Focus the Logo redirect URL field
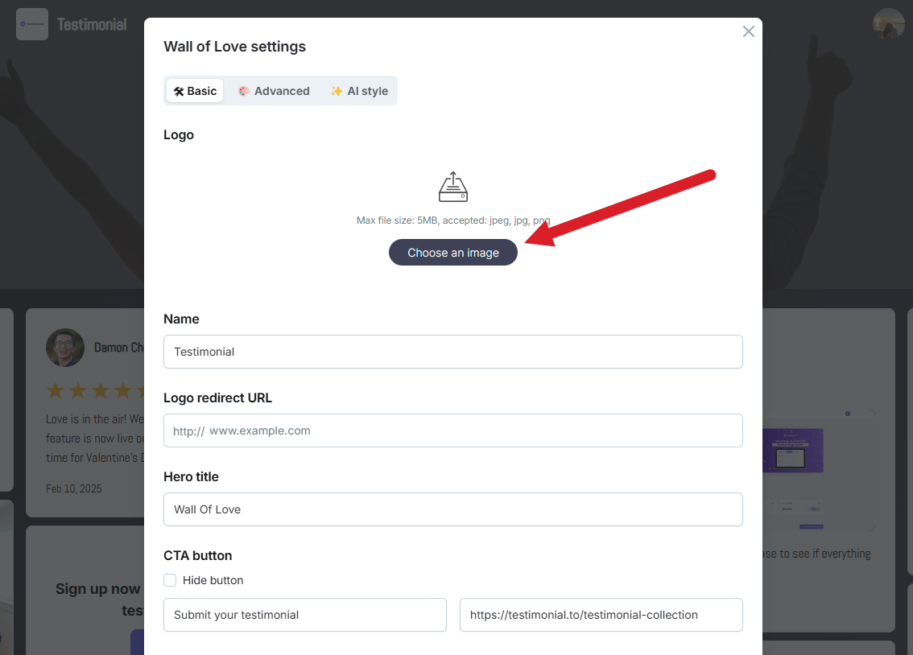 (453, 430)
